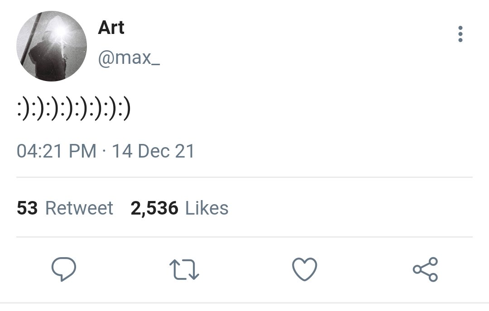View users under the Retweet label
Image resolution: width=489 pixels, height=311 pixels.
(x=79, y=208)
